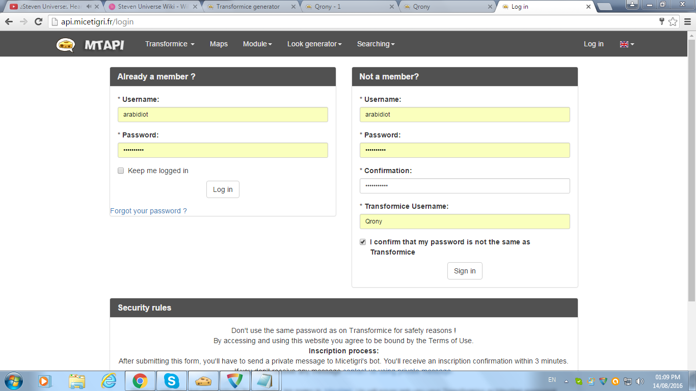Open the Maps menu item
This screenshot has width=696, height=391.
(219, 44)
